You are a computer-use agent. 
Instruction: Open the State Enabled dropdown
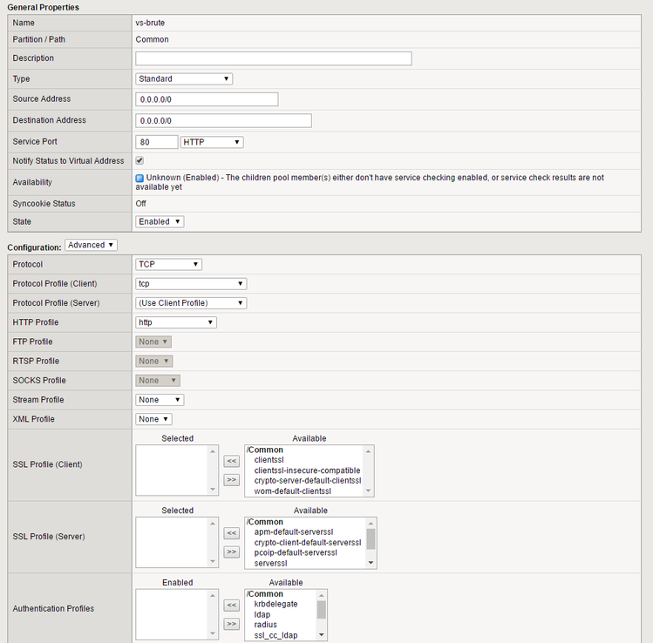[x=160, y=222]
